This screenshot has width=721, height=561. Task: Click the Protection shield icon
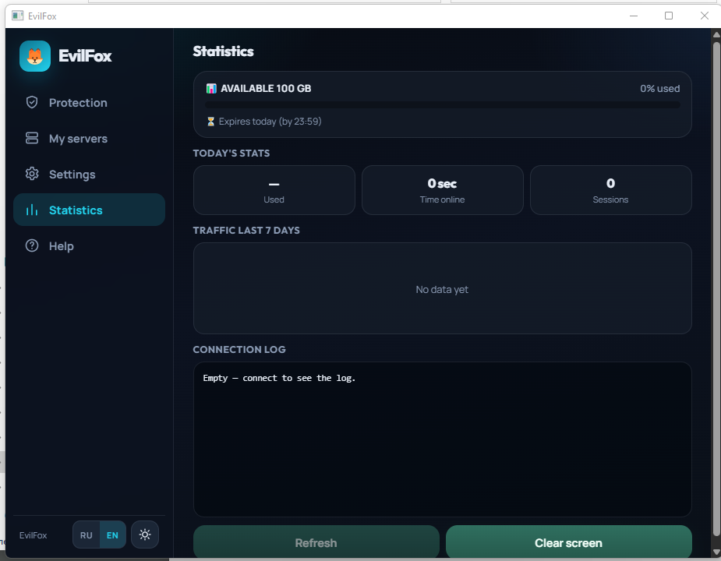coord(32,102)
